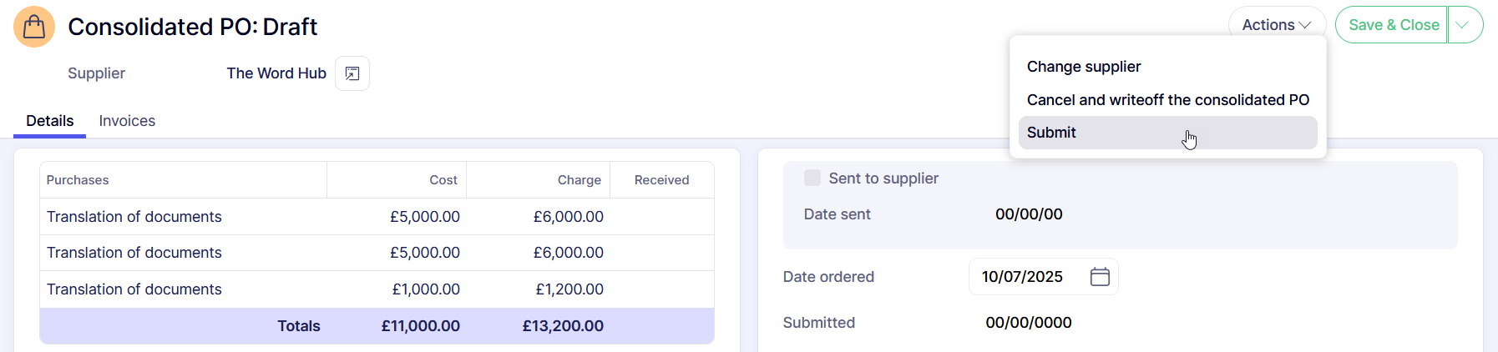Click the Cost column header
This screenshot has width=1498, height=352.
(x=443, y=180)
